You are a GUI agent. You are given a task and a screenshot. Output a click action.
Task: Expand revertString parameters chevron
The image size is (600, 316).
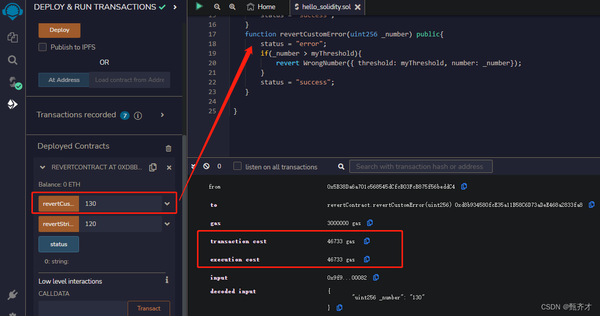167,224
